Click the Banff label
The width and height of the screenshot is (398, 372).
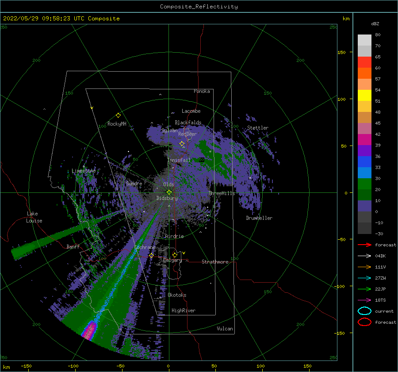point(73,247)
